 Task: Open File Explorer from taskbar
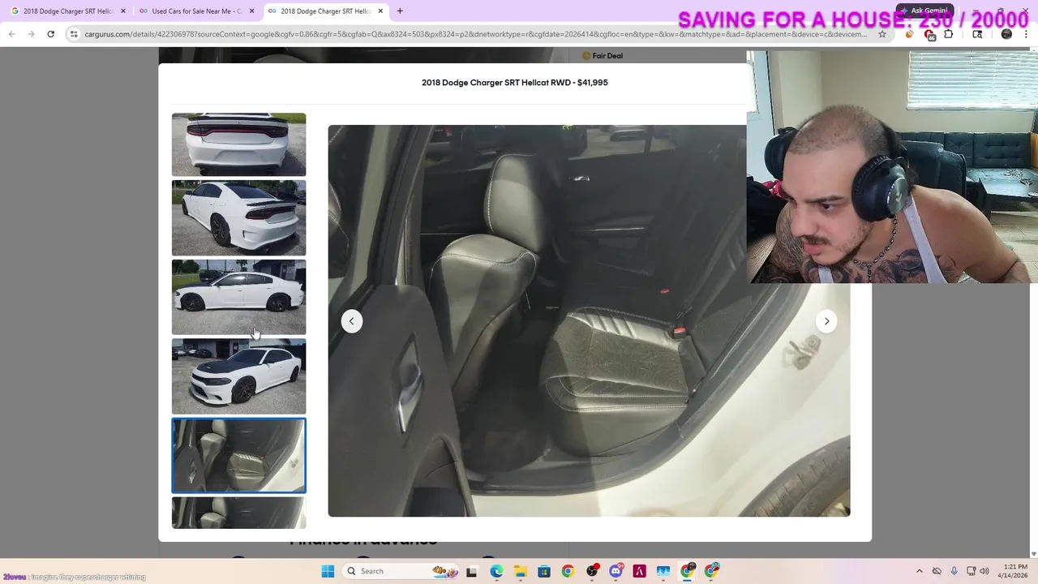point(520,571)
